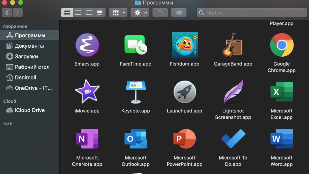Image resolution: width=309 pixels, height=174 pixels.
Task: Click the iMovie.app file name
Action: click(87, 111)
